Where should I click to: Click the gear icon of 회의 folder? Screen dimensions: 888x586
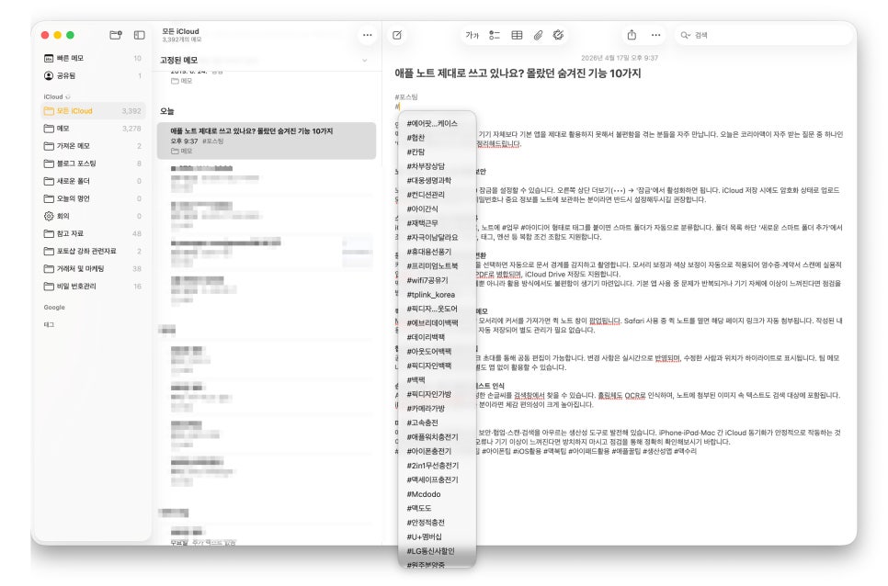click(x=49, y=216)
